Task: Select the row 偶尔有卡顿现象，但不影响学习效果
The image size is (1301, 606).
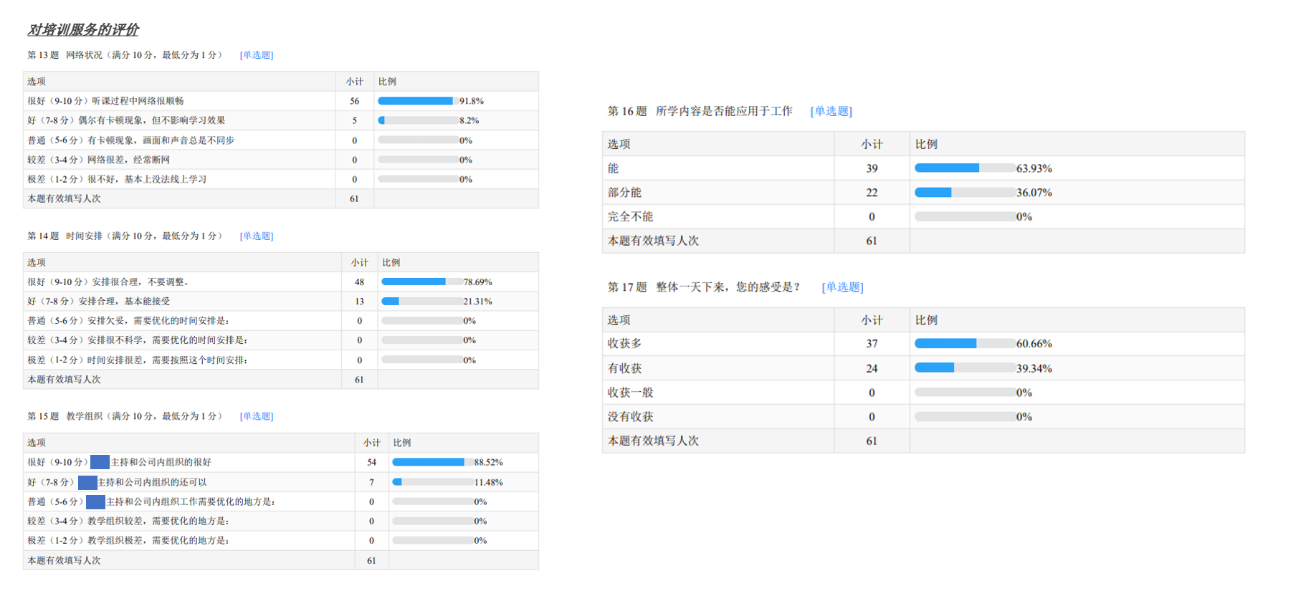Action: (x=281, y=120)
